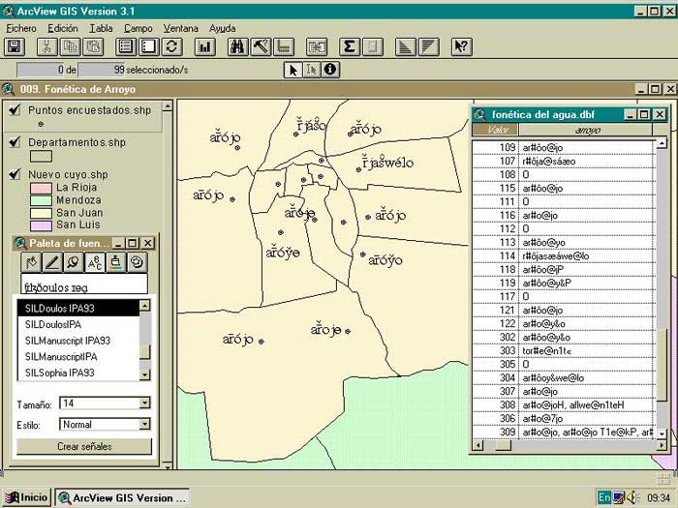Click the La Rioja pink swatch
This screenshot has width=678, height=508.
tap(41, 189)
